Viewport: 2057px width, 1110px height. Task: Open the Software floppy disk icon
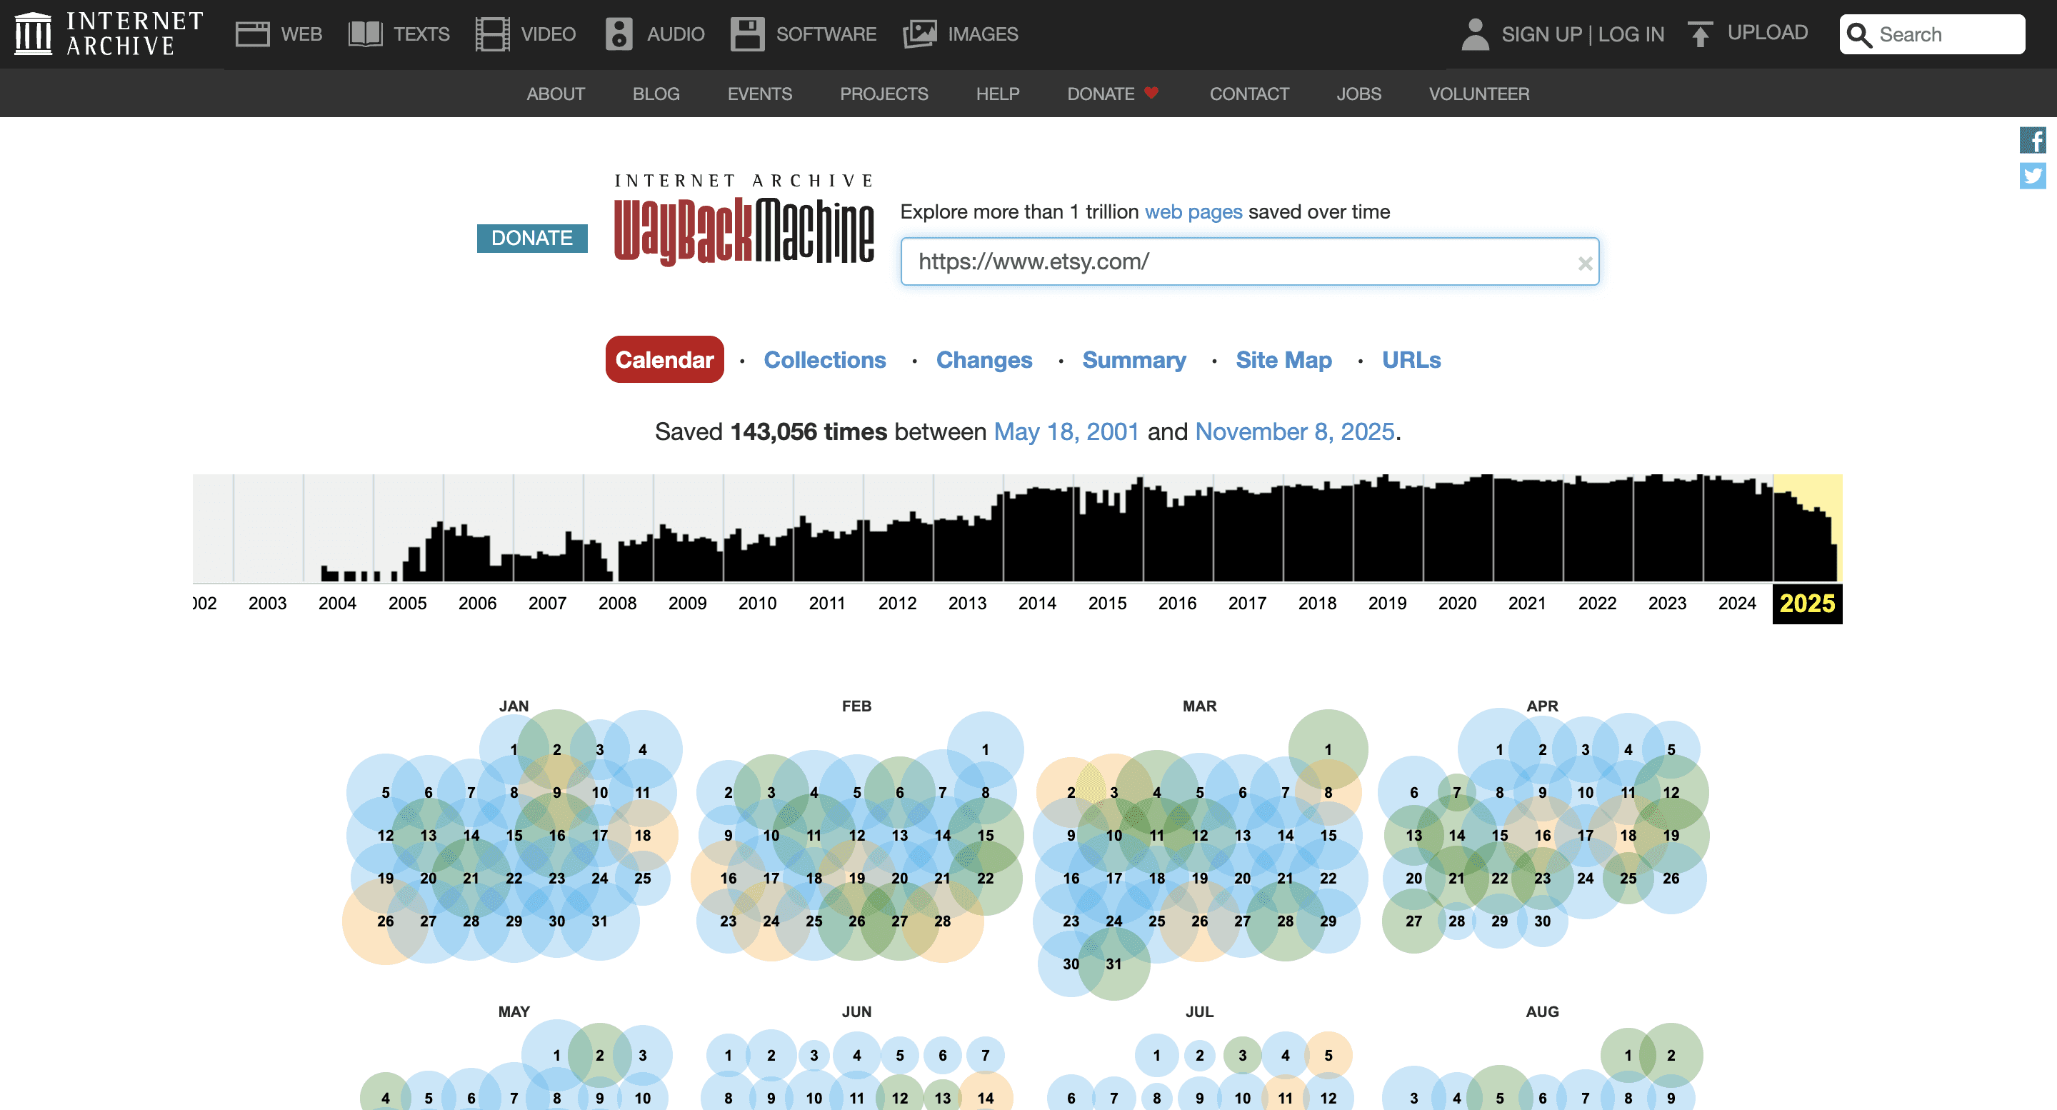[x=747, y=34]
